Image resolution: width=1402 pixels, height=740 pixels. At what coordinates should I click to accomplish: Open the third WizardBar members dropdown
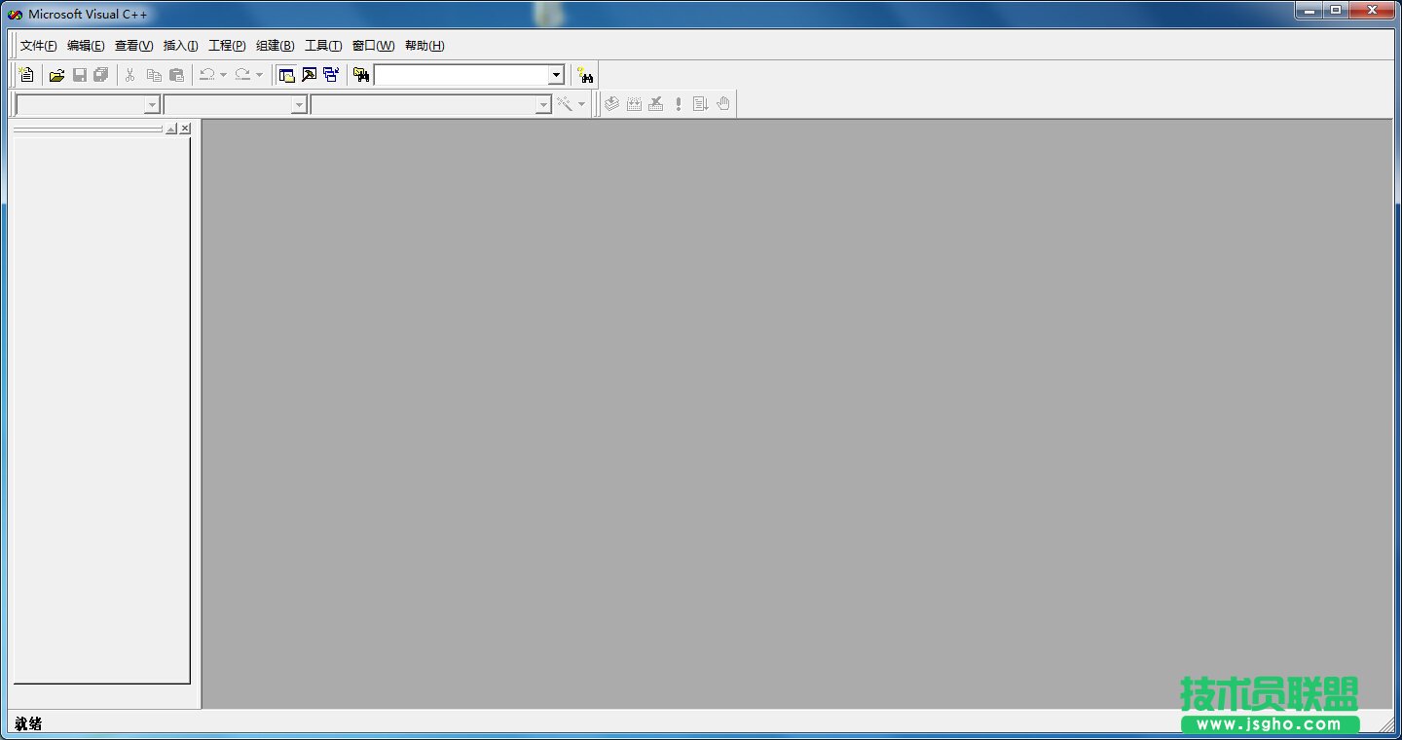[543, 105]
